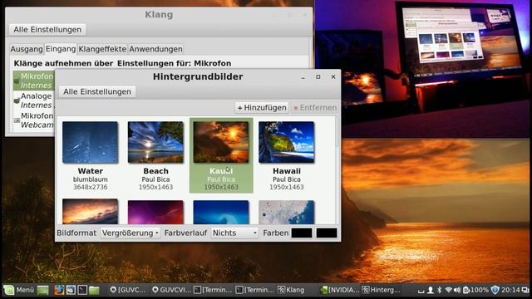Click the Klang window title text
Viewport: 532px width, 299px height.
point(159,15)
